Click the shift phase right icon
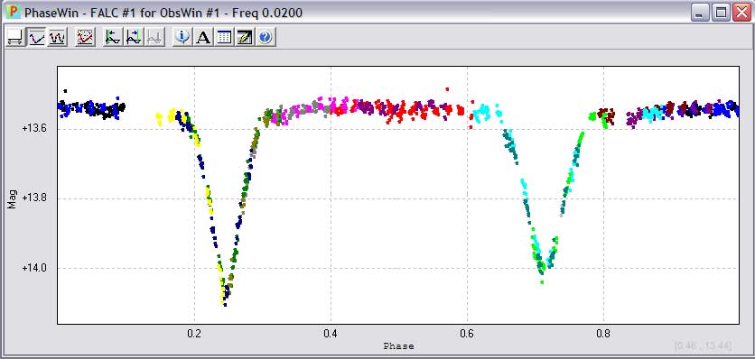This screenshot has width=755, height=359. 134,37
